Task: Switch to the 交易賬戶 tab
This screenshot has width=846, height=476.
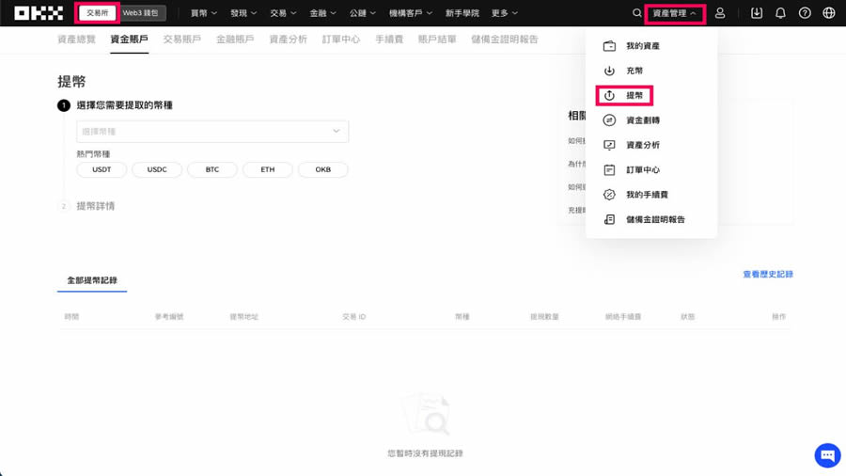Action: click(x=181, y=40)
